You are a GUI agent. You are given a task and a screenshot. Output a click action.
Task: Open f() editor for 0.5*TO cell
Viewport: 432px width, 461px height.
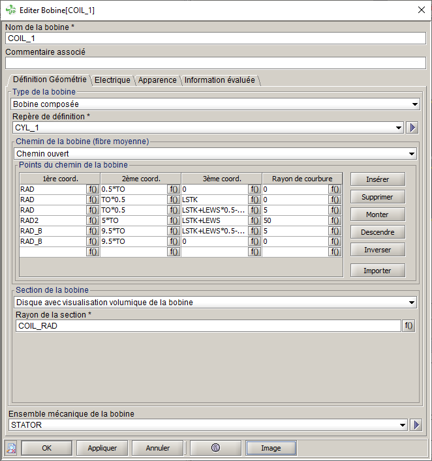(174, 189)
